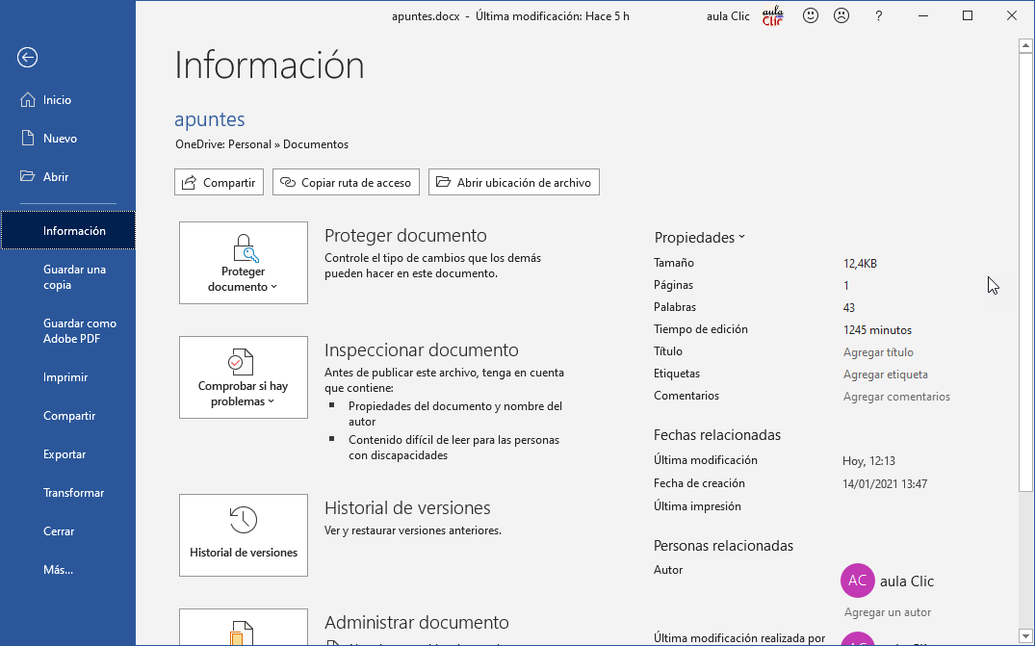Open help with the question mark icon
This screenshot has width=1035, height=646.
tap(878, 16)
